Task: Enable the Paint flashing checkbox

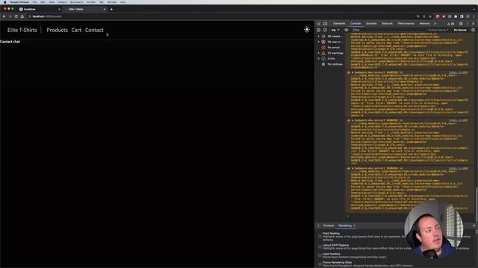Action: (x=320, y=236)
